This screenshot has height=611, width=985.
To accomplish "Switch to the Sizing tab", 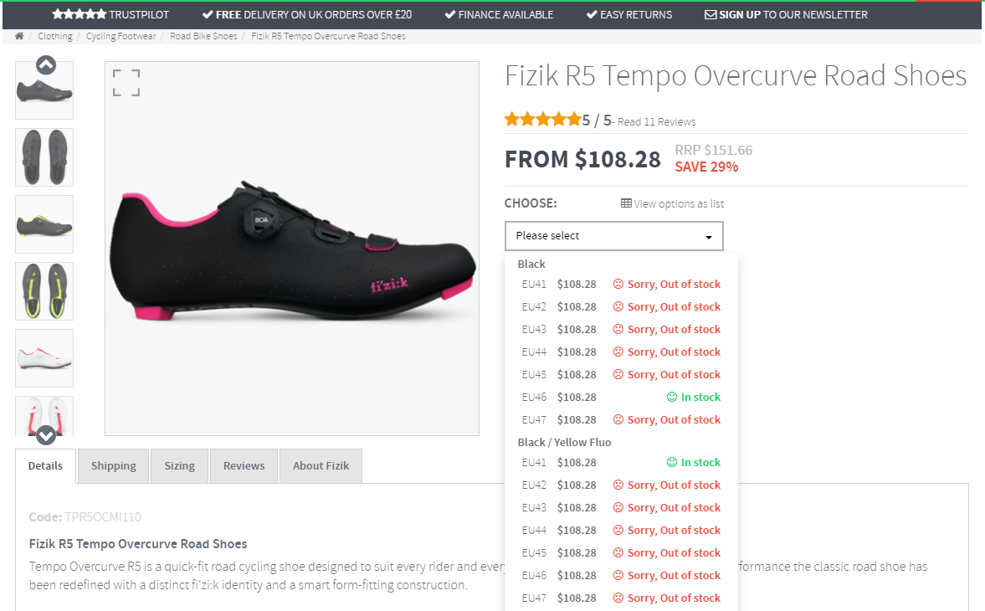I will (180, 466).
